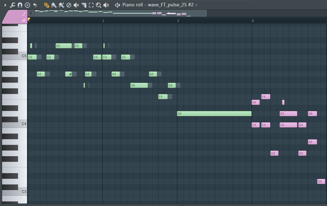Open the wave_FT_pulse_25 #2 title menu

tap(171, 5)
